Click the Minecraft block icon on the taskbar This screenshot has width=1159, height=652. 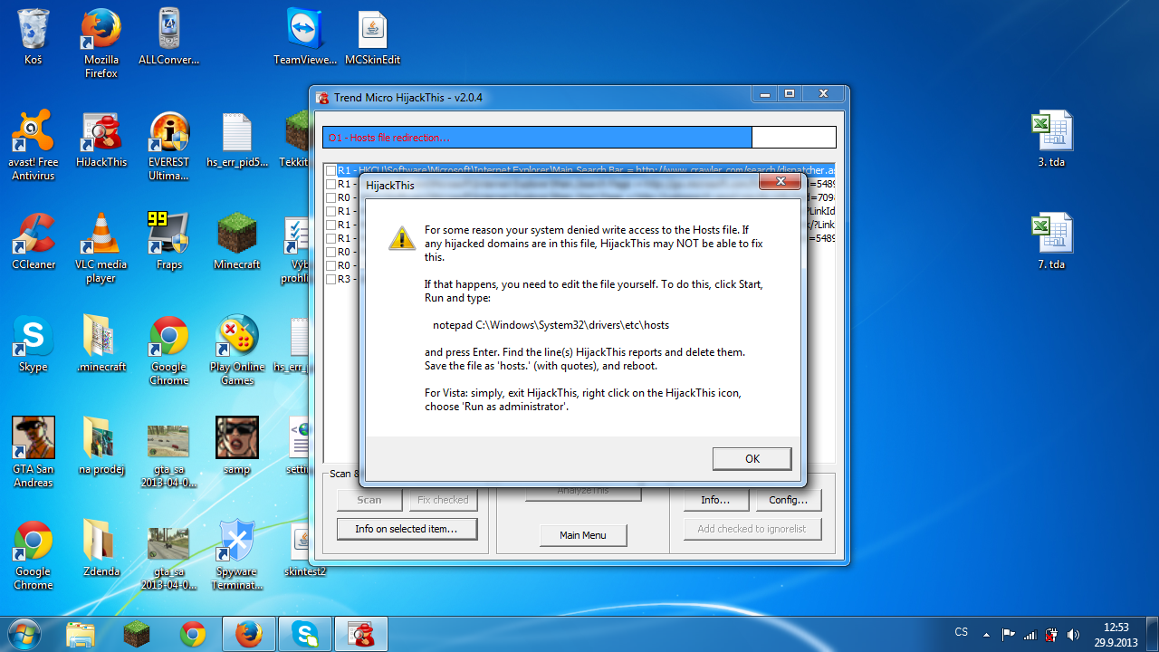click(x=137, y=634)
